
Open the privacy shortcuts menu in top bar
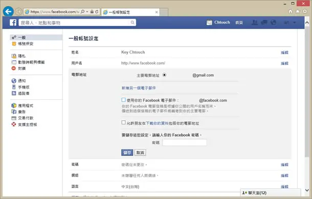click(x=286, y=23)
